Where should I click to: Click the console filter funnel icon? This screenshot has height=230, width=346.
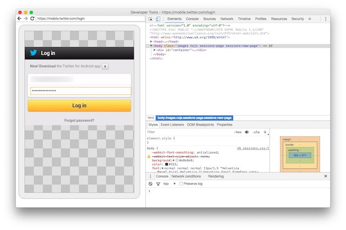coord(158,184)
